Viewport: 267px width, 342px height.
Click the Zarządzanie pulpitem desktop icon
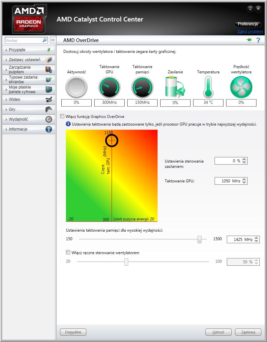49,70
